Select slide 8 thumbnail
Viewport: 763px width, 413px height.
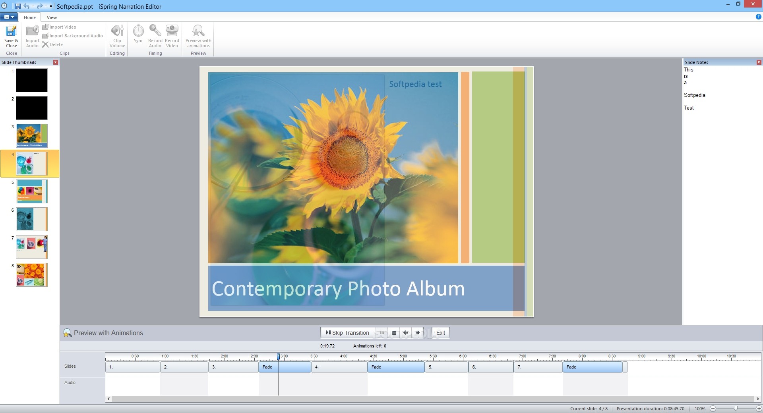(x=32, y=275)
